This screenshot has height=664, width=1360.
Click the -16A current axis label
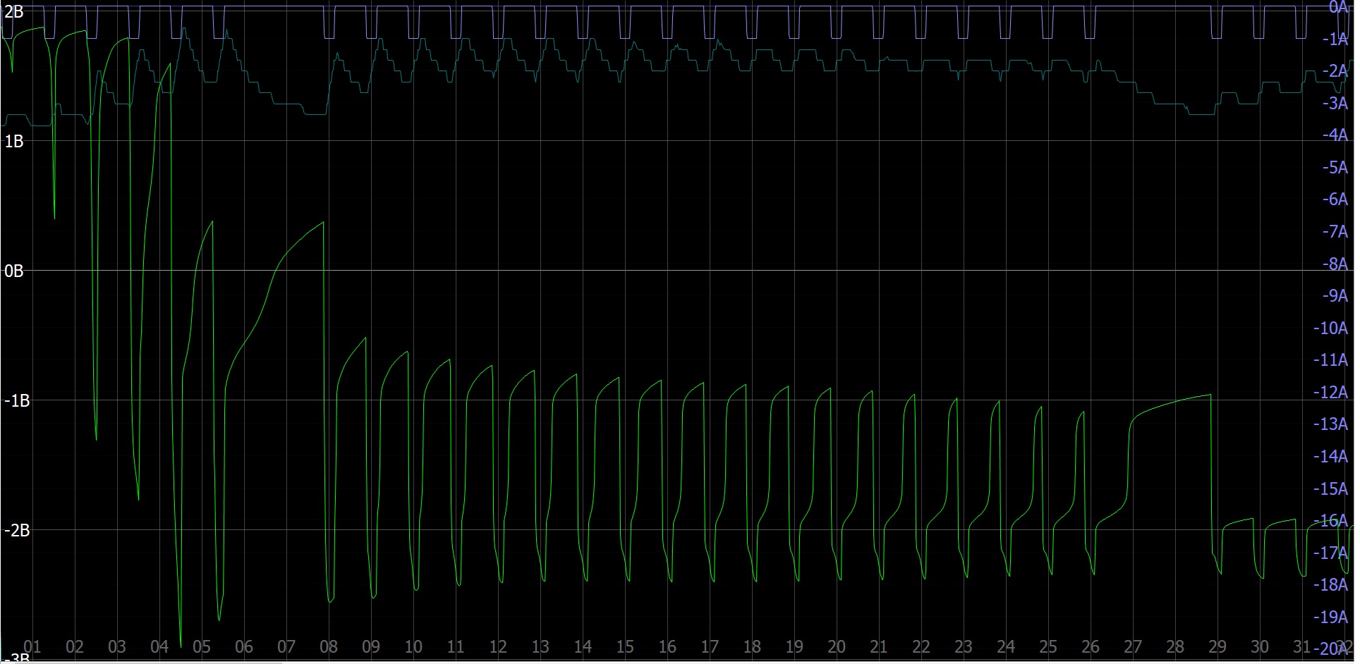[x=1330, y=521]
